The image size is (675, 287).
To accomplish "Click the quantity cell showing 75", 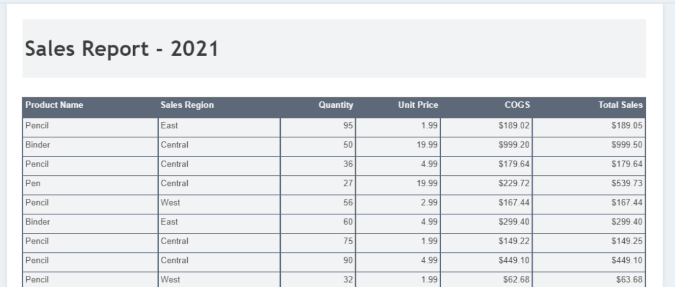I will pos(348,241).
